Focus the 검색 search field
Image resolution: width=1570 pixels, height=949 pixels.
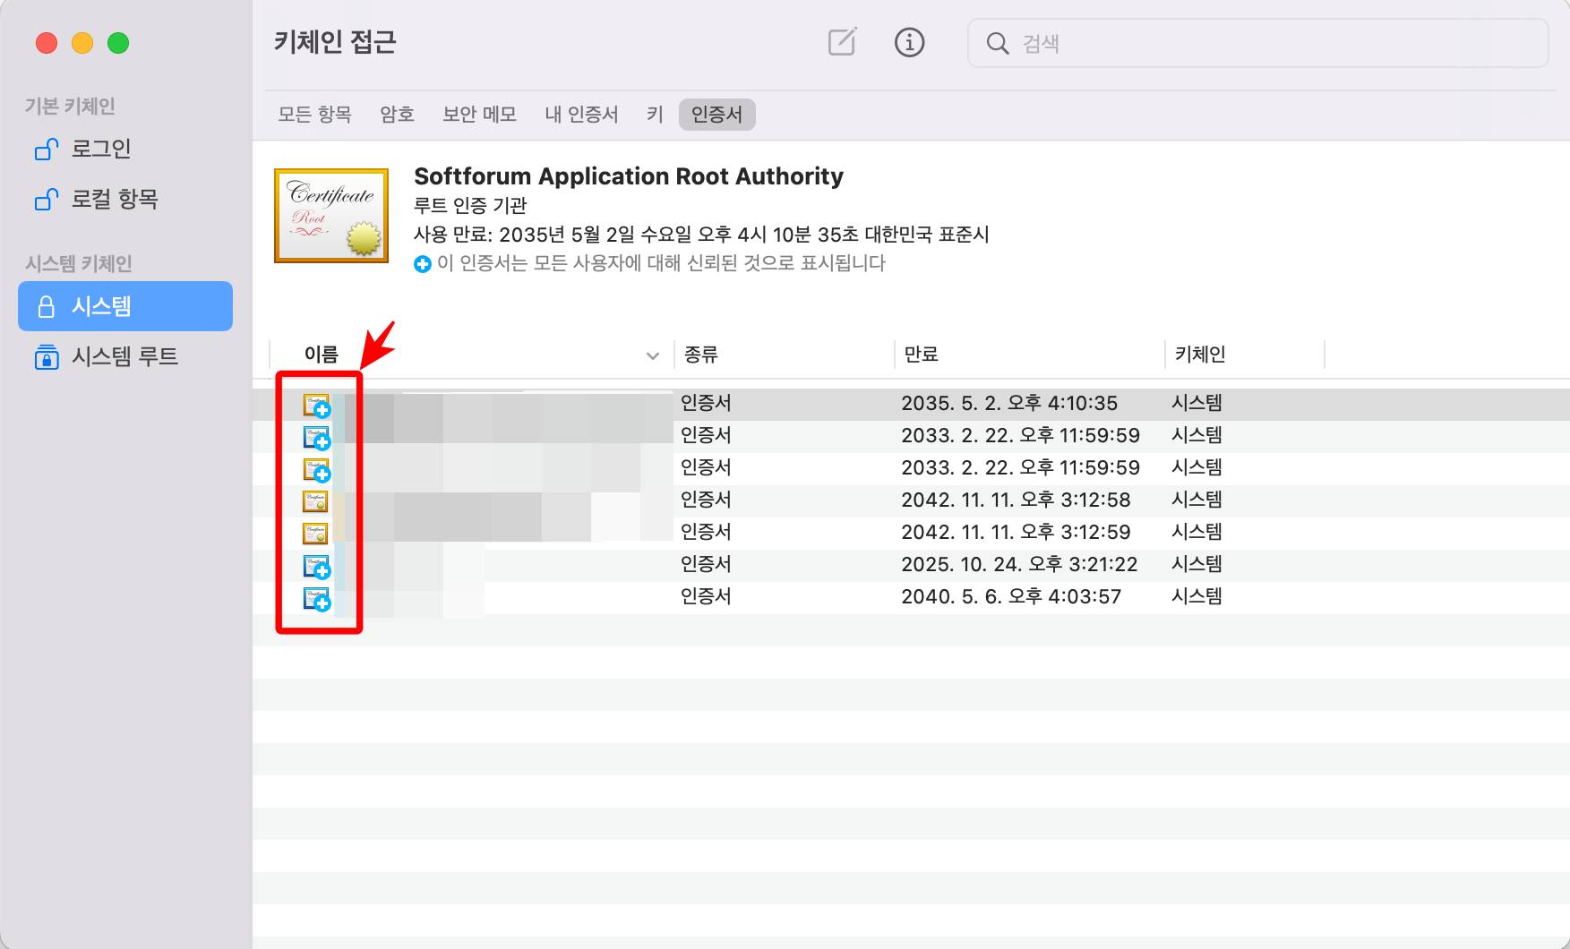1257,43
